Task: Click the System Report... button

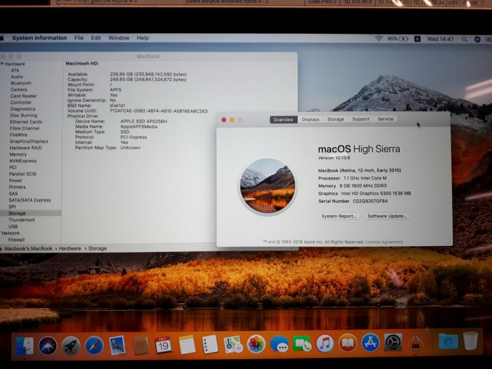Action: point(339,216)
